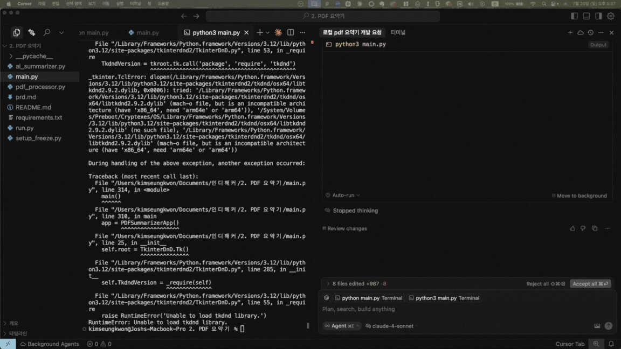621x349 pixels.
Task: Open Background Agents in status bar
Action: point(49,344)
